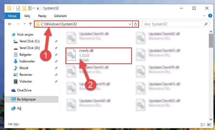This screenshot has width=215, height=130.
Task: Open the Help question mark icon
Action: point(210,16)
